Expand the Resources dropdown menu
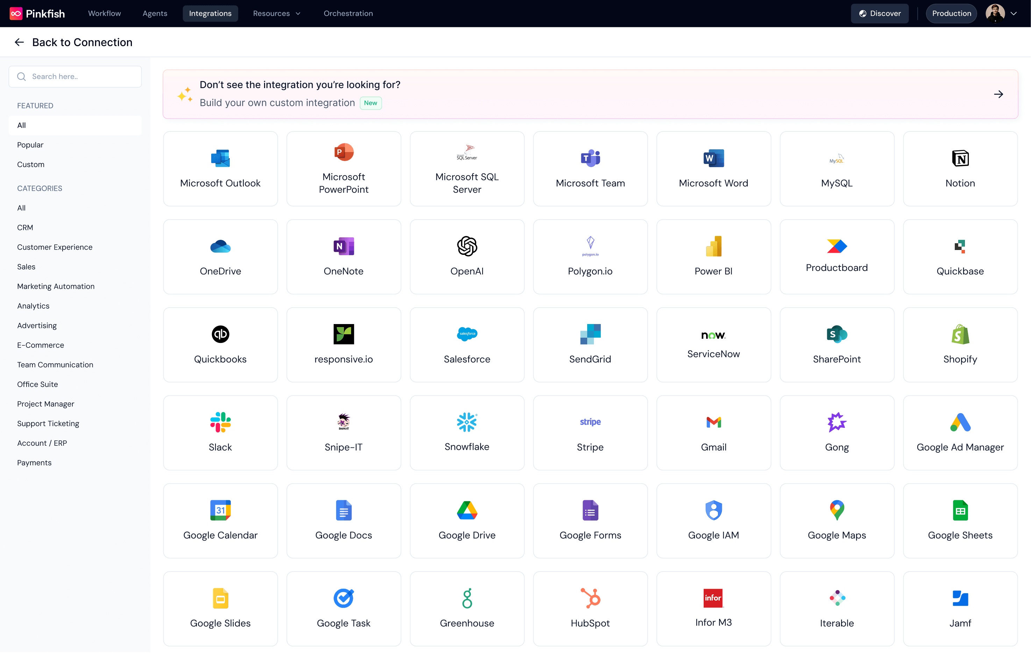This screenshot has width=1031, height=653. [x=277, y=13]
